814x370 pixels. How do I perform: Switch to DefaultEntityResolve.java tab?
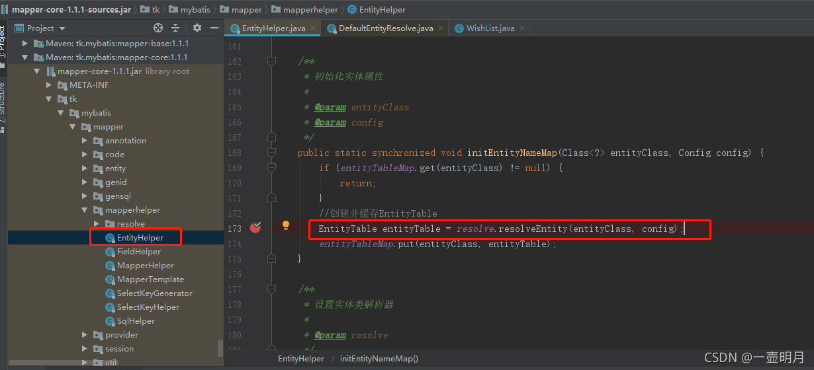click(380, 28)
